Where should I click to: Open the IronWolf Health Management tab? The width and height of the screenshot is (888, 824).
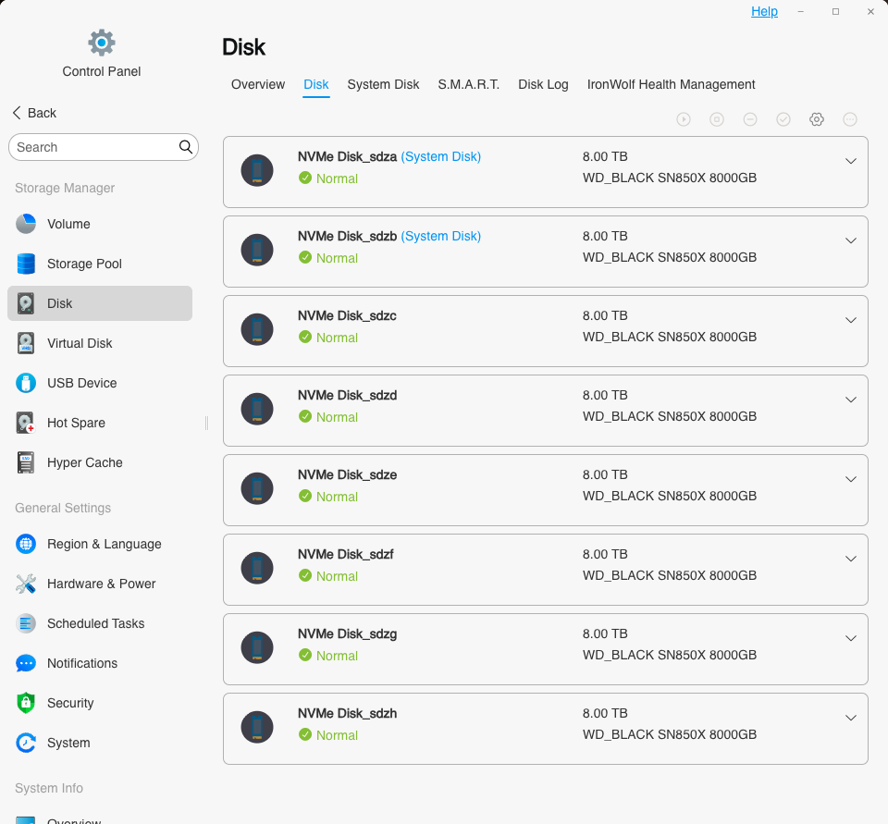(x=671, y=85)
